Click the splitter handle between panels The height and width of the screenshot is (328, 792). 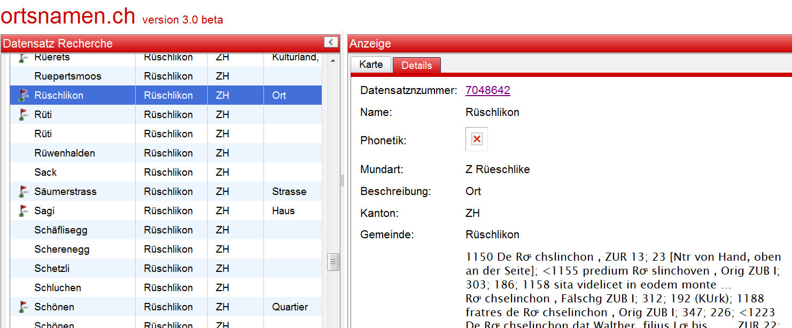click(343, 181)
